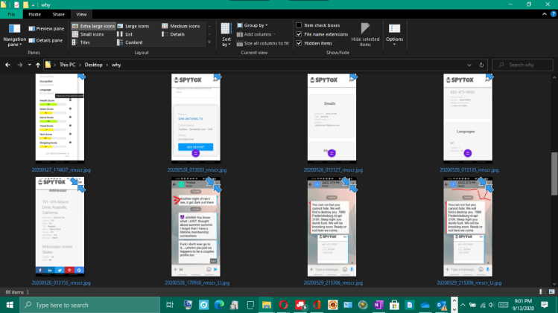Launch Opera from the taskbar

[283, 305]
